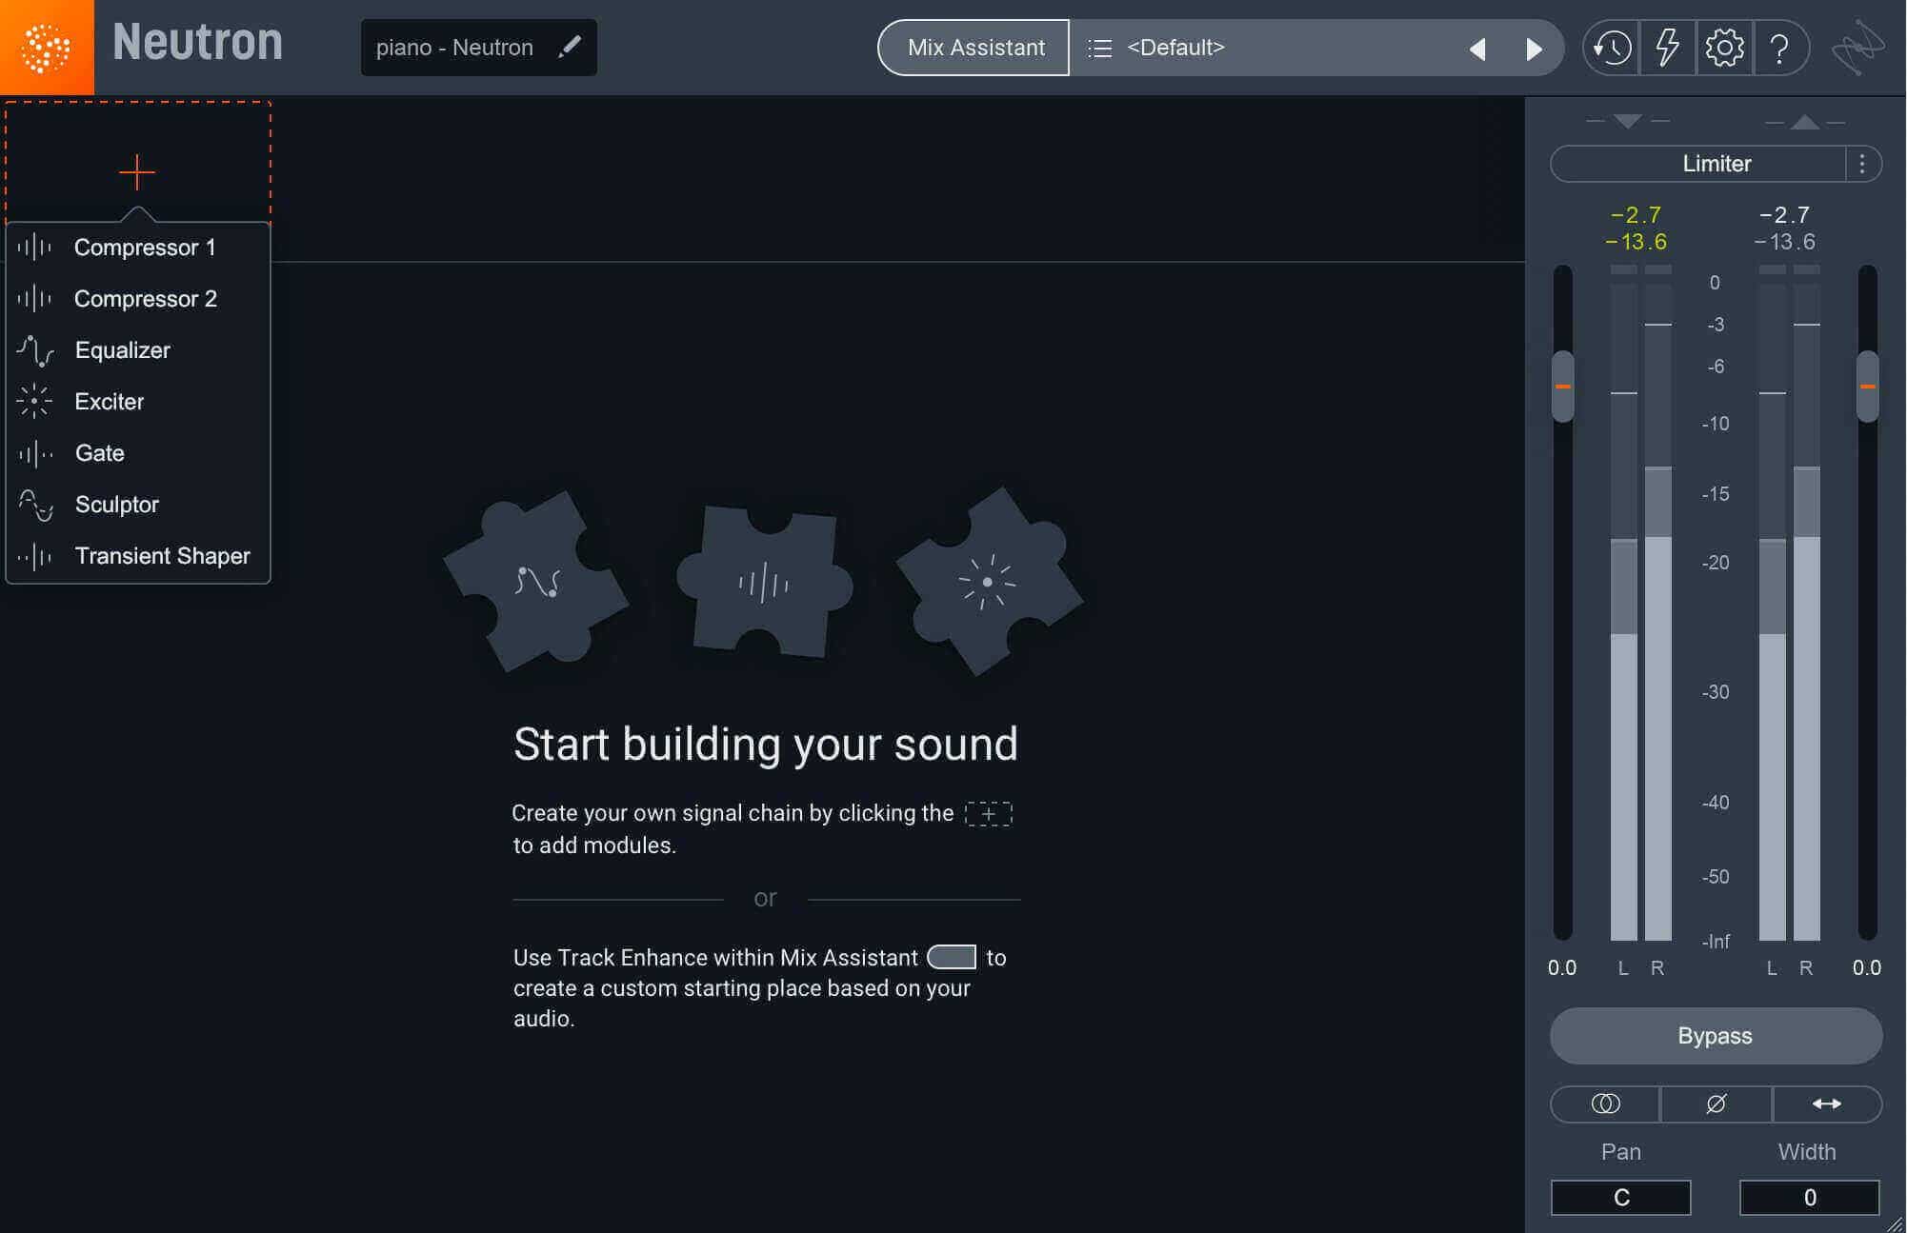Choose Exciter from the module menu
The image size is (1907, 1233).
(138, 402)
